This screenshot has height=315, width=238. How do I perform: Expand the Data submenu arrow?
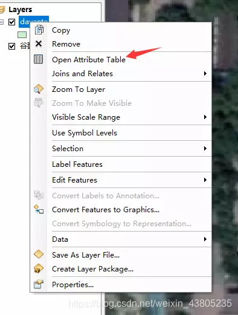coord(205,239)
